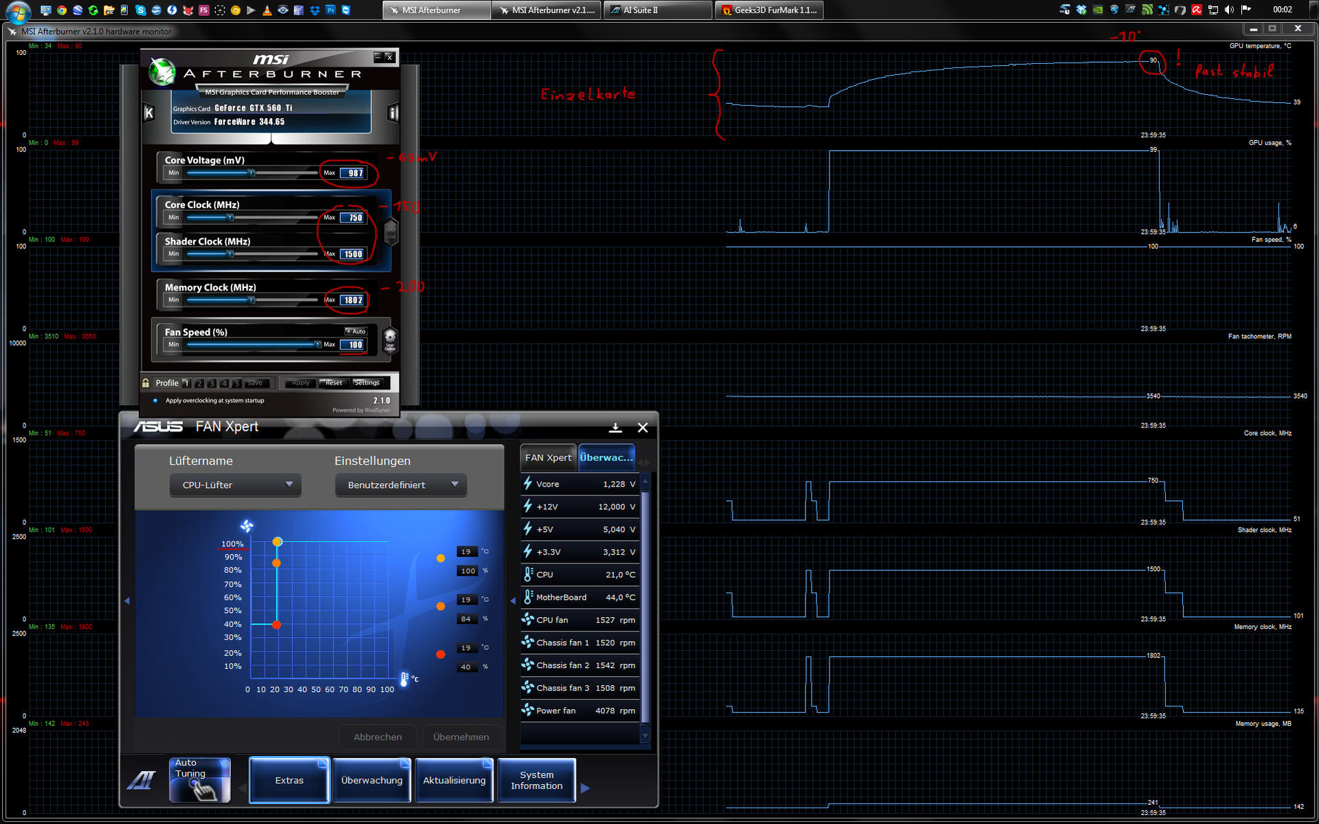Select Afterburner profile slot 2
This screenshot has width=1319, height=824.
click(199, 383)
